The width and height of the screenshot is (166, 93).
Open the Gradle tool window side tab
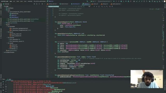coord(165,6)
